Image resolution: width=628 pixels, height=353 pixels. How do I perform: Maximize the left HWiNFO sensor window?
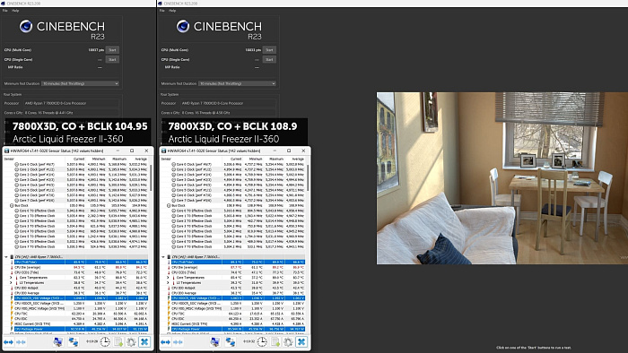point(132,151)
